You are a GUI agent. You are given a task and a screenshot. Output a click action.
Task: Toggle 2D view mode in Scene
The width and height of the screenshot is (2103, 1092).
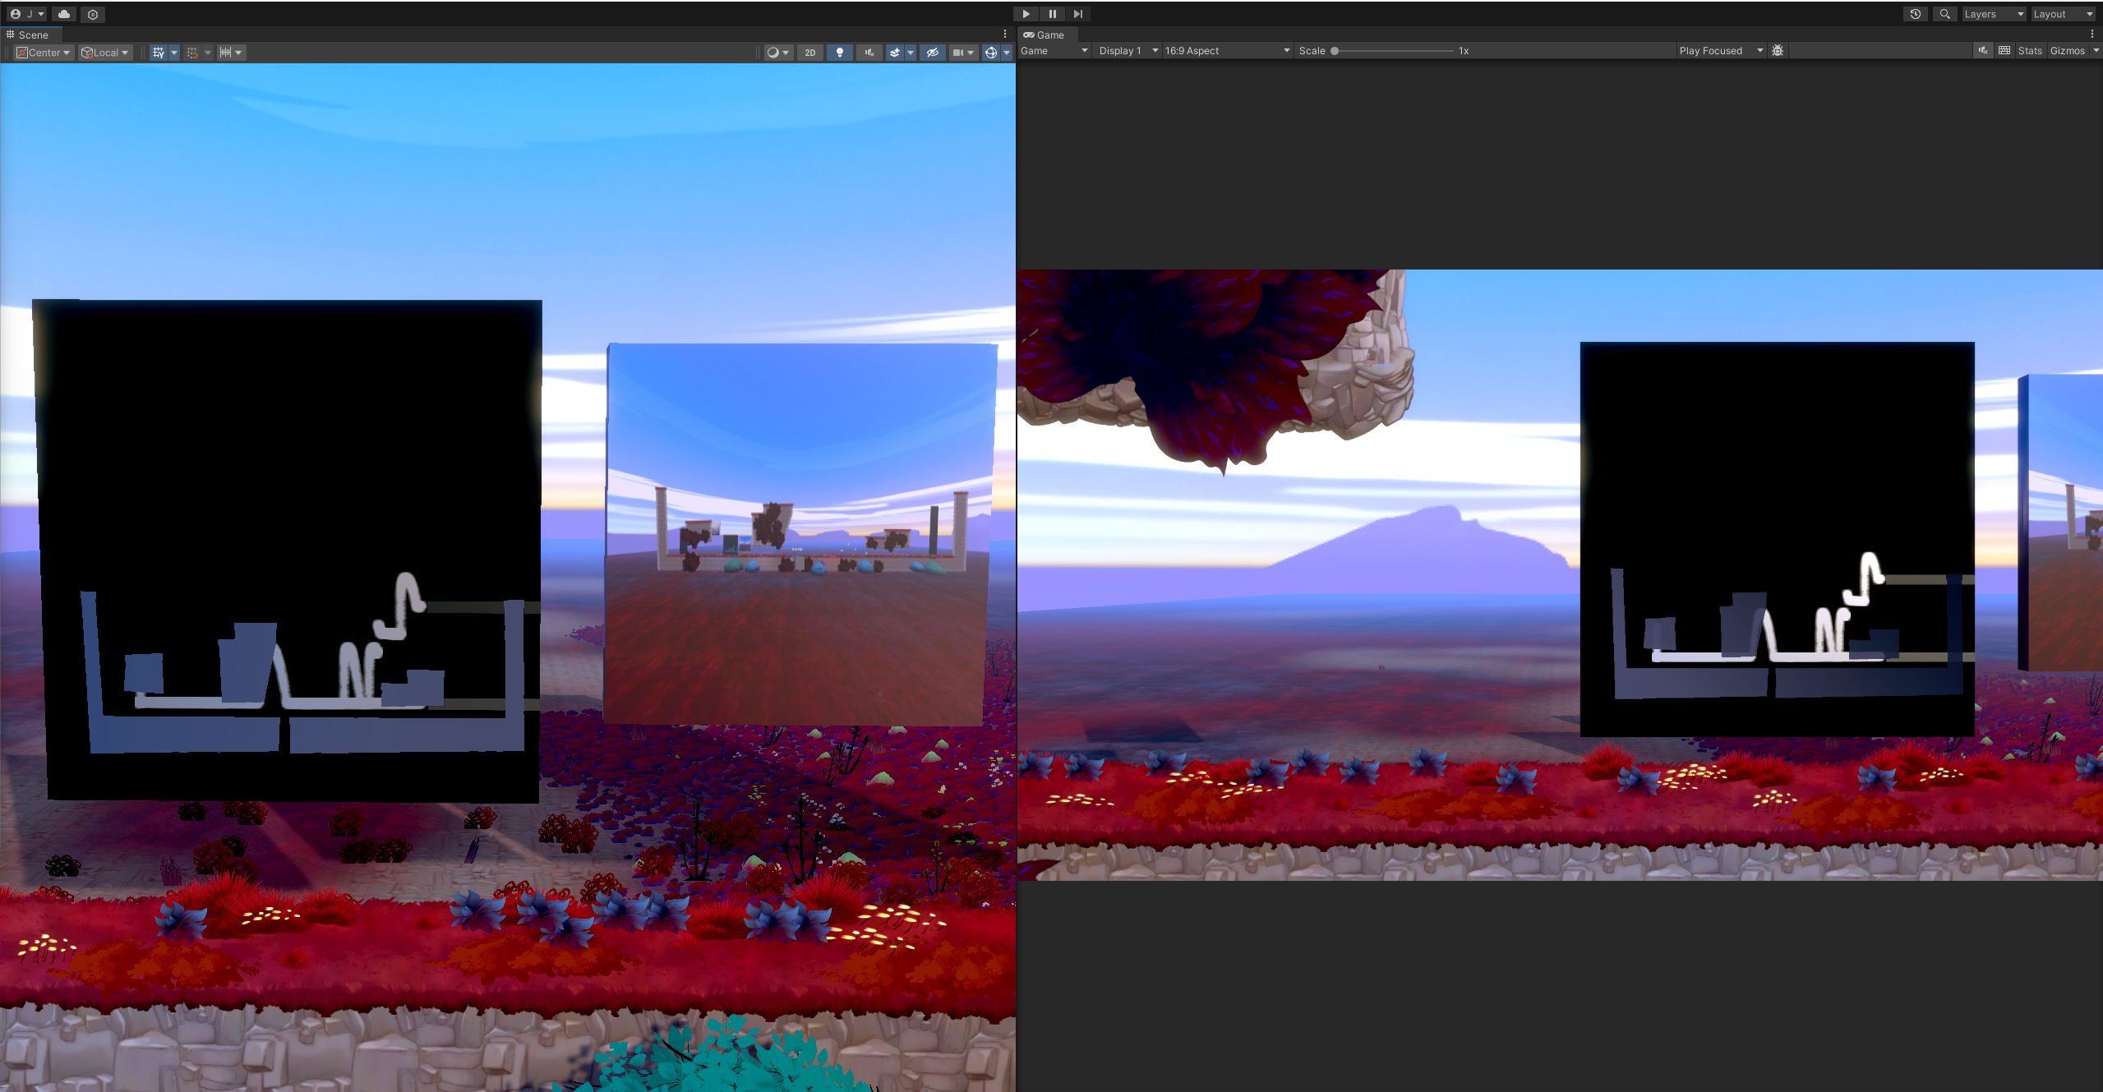pyautogui.click(x=809, y=53)
